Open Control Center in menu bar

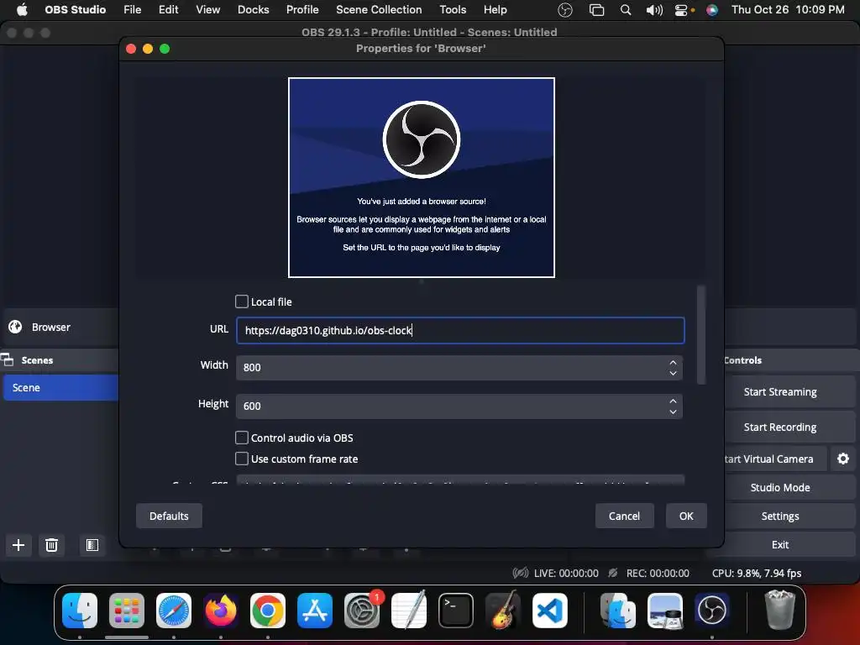(681, 9)
